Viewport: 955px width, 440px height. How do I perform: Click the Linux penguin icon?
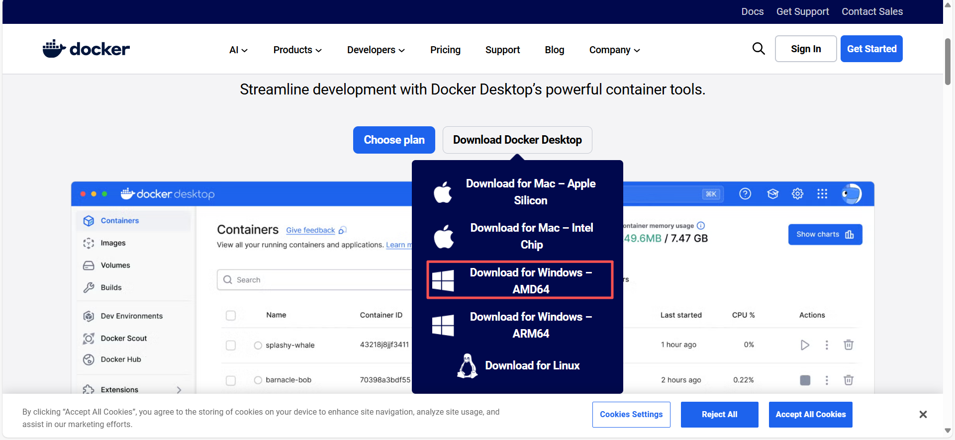tap(467, 366)
